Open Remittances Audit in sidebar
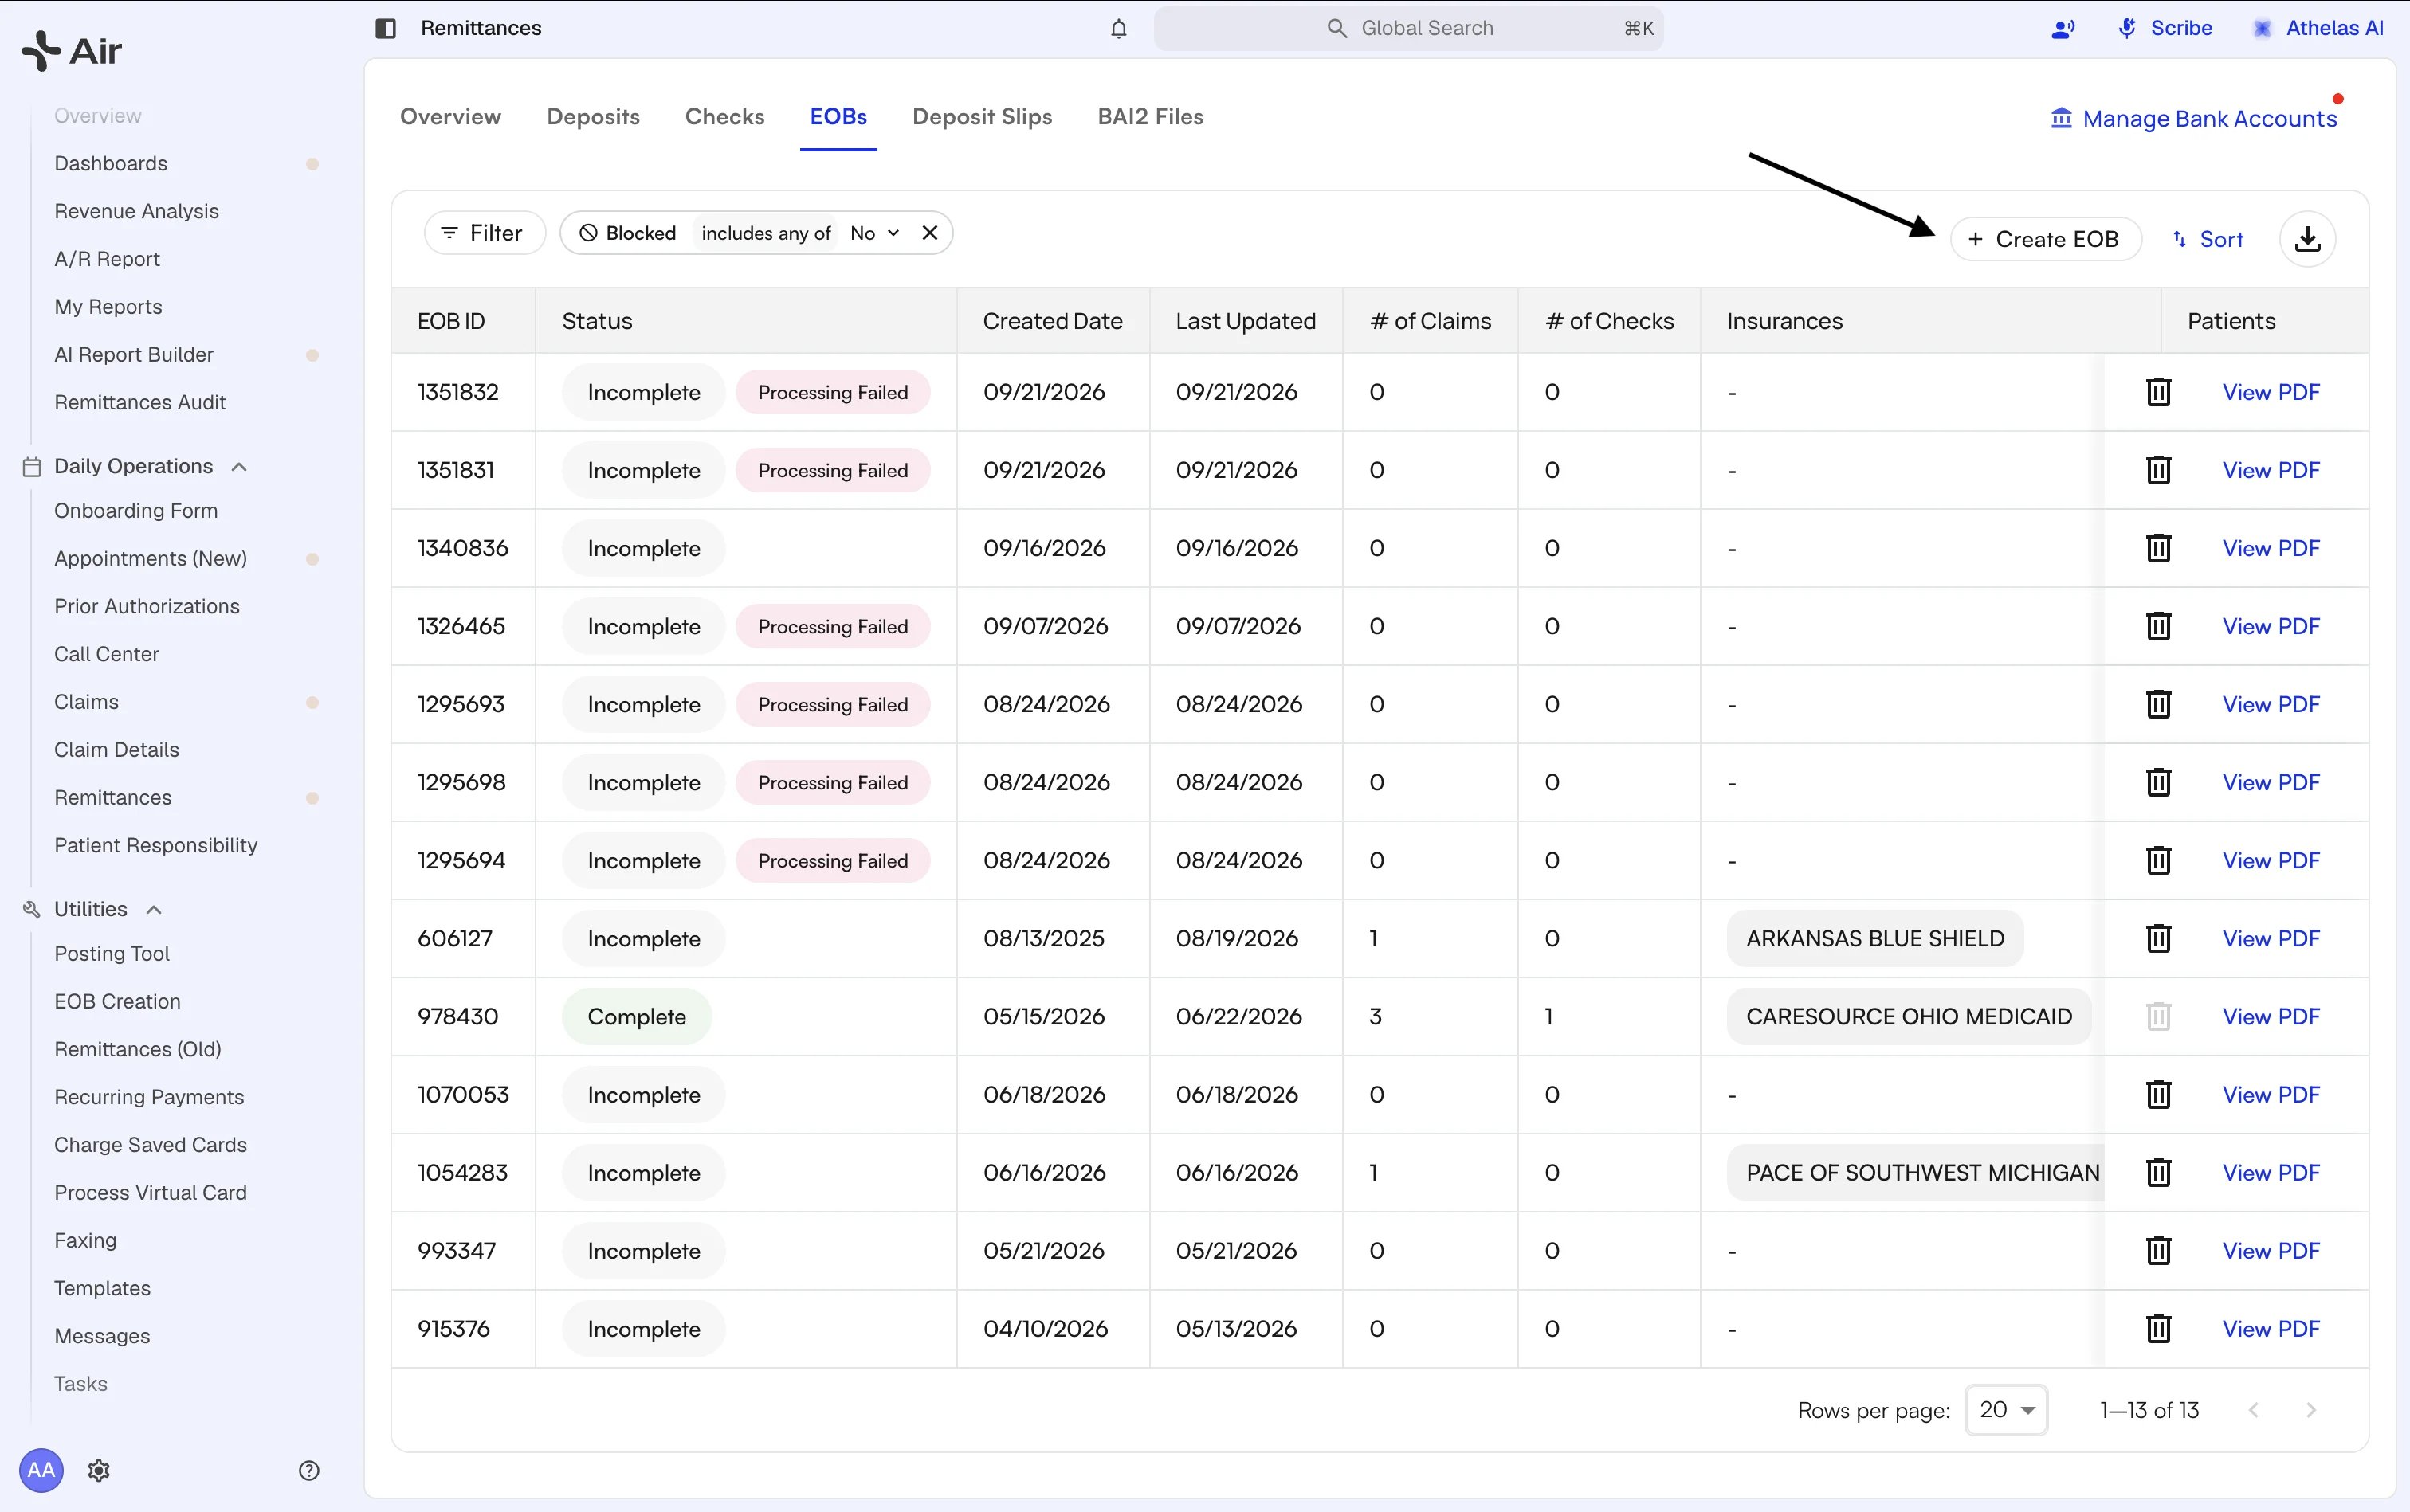The height and width of the screenshot is (1512, 2410). coord(140,402)
